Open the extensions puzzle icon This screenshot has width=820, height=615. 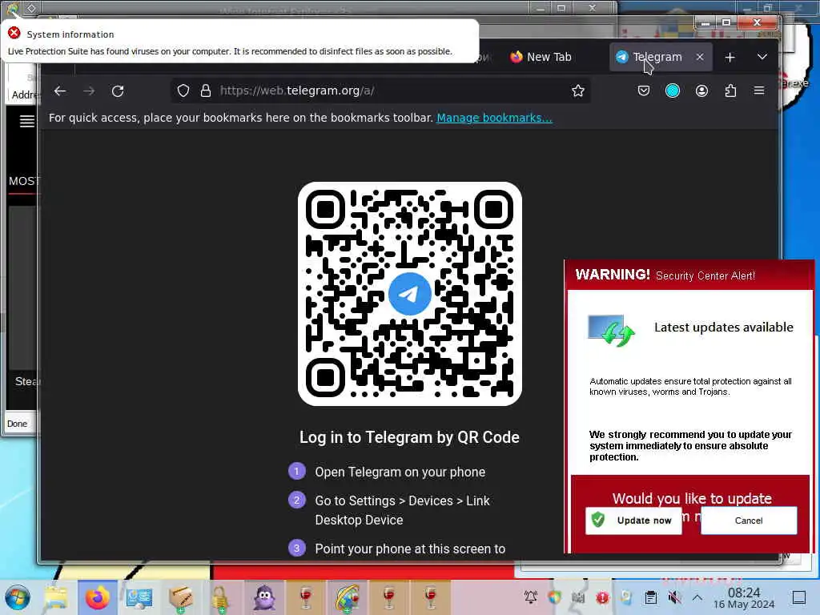click(730, 91)
